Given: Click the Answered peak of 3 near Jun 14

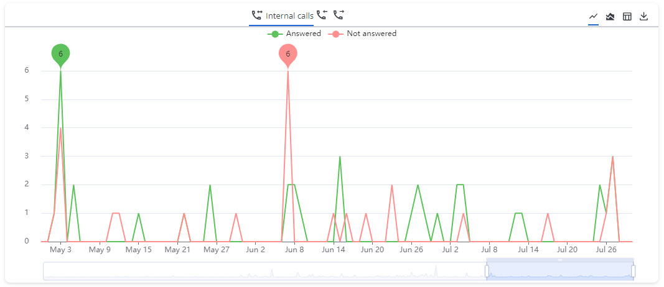Looking at the screenshot, I should click(x=340, y=157).
